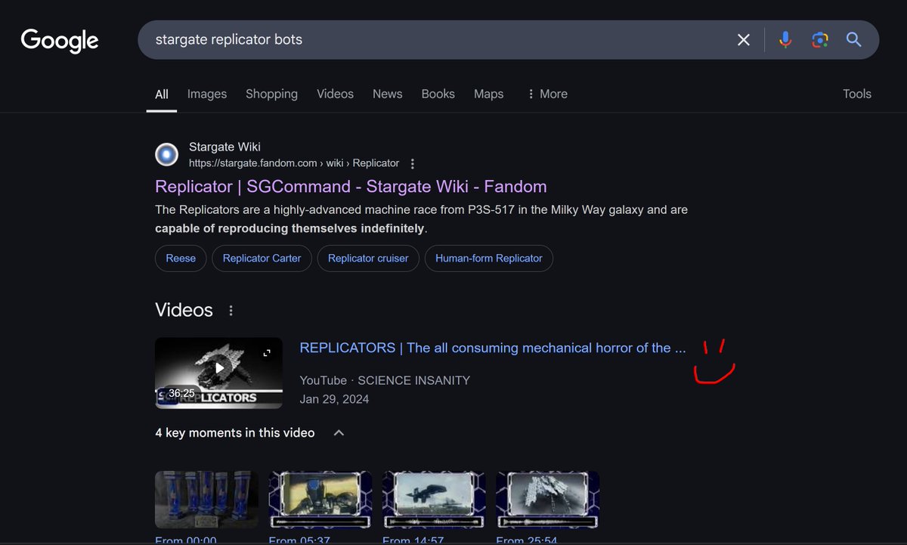Click the Replicator Carter chip
The height and width of the screenshot is (545, 907).
[262, 259]
